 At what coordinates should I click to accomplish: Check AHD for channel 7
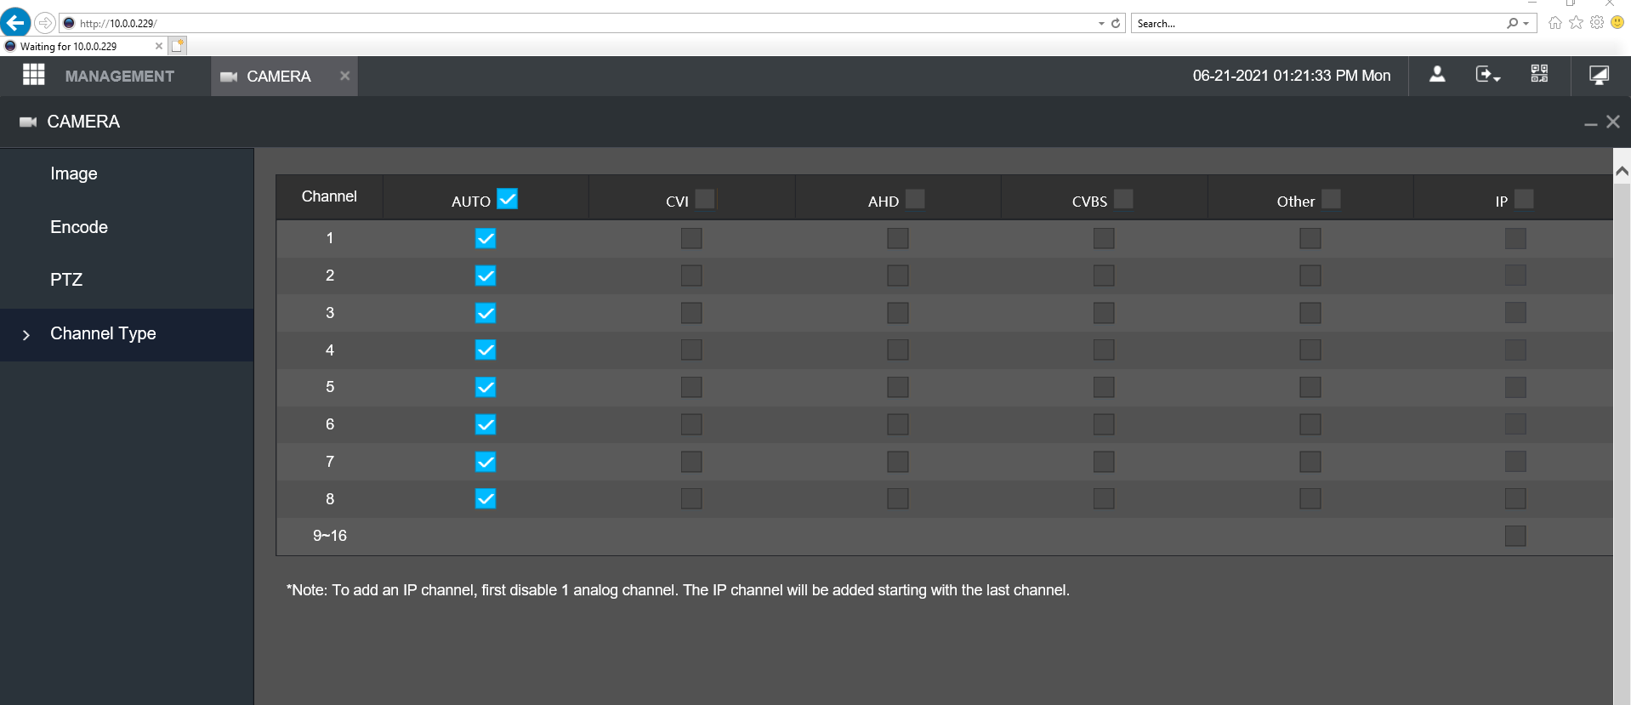898,462
